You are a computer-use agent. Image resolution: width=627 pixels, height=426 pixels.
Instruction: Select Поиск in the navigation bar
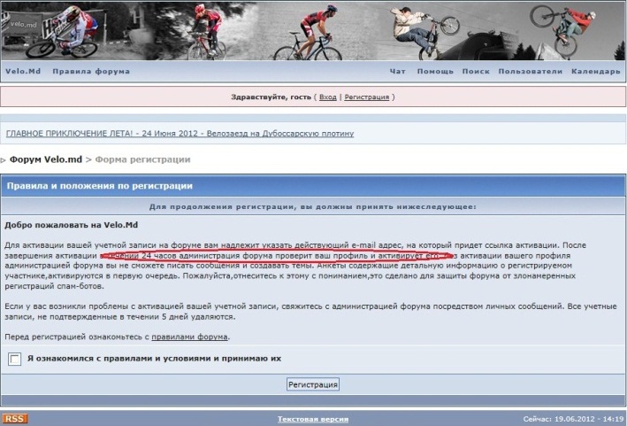pyautogui.click(x=475, y=71)
